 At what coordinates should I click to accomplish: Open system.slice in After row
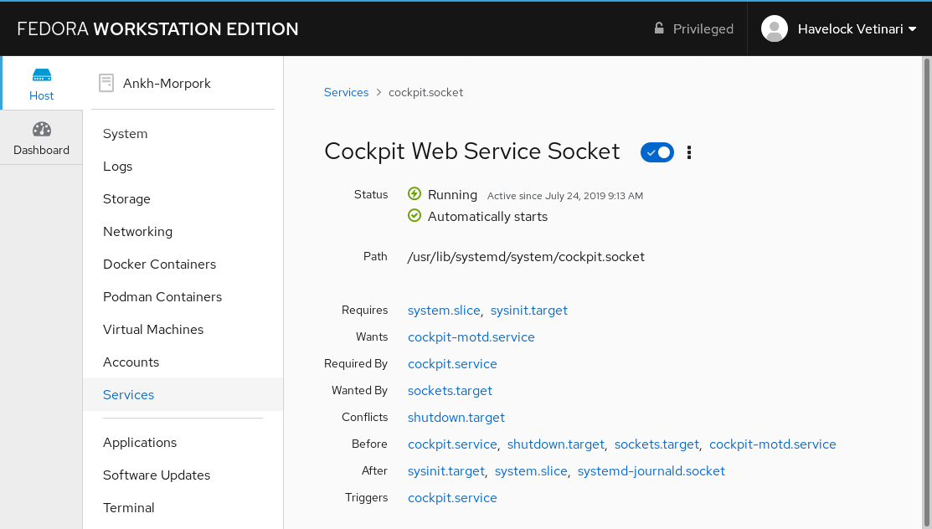531,470
